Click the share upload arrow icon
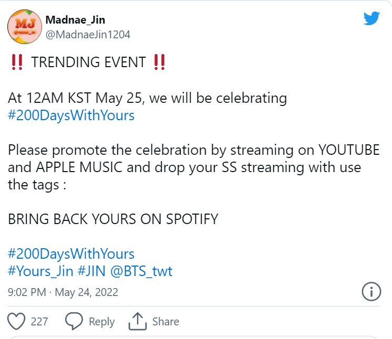 [138, 321]
